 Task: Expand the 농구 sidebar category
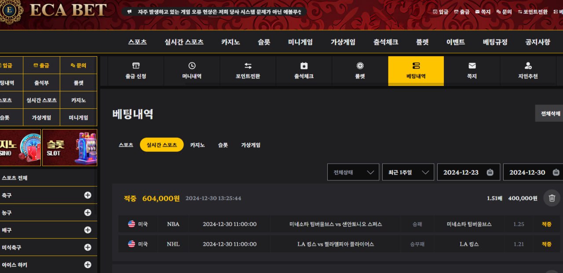88,212
